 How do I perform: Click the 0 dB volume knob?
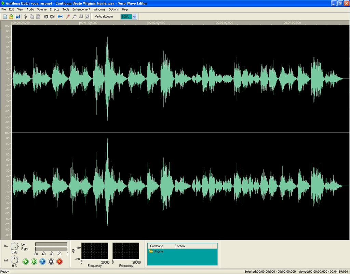pos(14,247)
